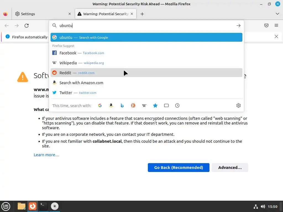The height and width of the screenshot is (212, 283).
Task: Search history with the clock icon
Action: point(177,105)
